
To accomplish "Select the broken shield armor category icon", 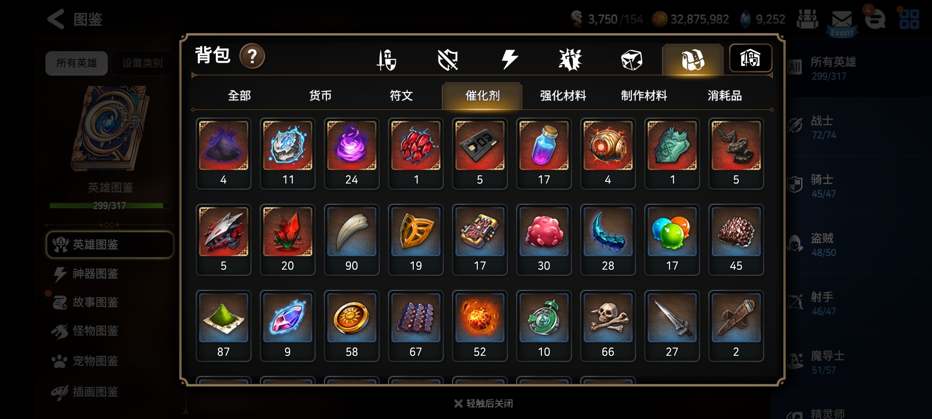I will (x=448, y=60).
